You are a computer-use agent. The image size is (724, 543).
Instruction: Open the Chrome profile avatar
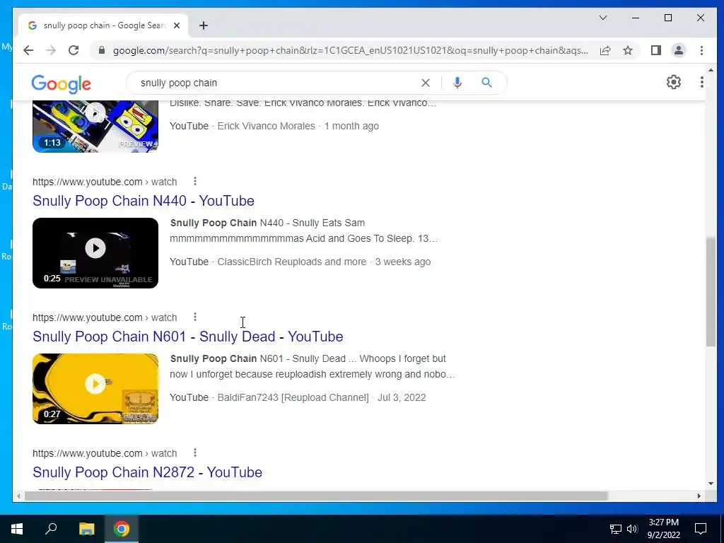(678, 50)
